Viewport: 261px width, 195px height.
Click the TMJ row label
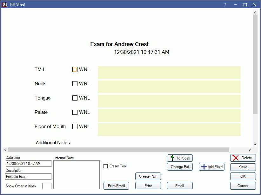[x=39, y=69]
